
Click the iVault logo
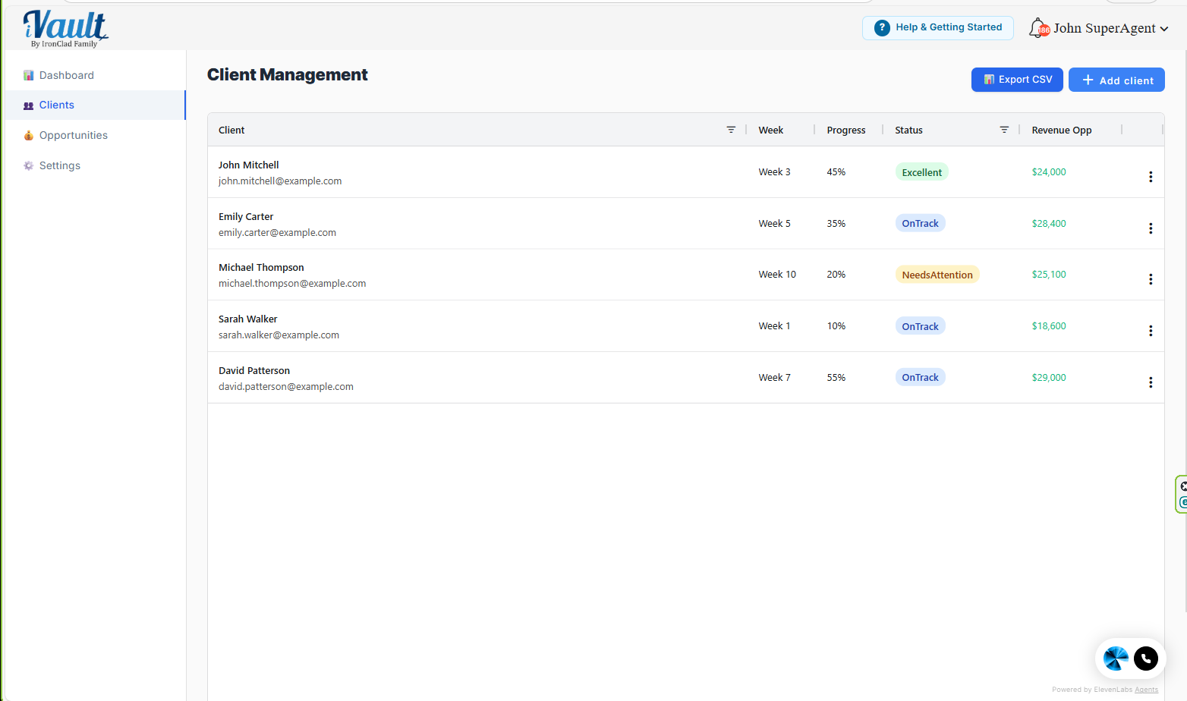65,29
